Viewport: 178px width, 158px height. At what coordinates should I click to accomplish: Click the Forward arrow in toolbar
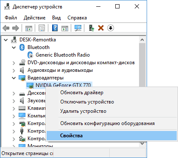tap(16, 28)
